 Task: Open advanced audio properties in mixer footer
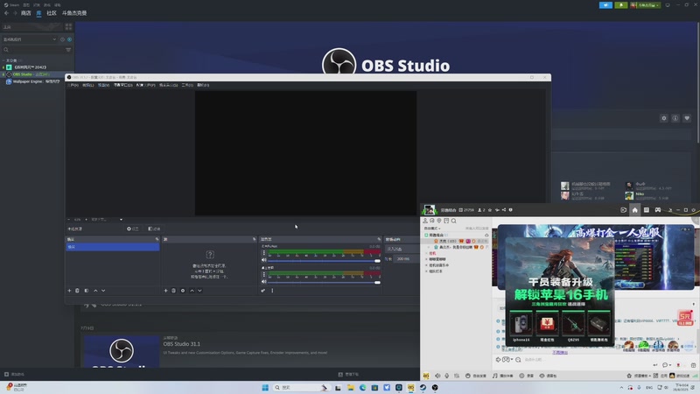(263, 291)
